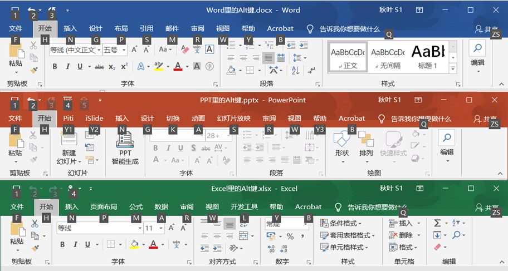Open the Word 引用 tab
Screen dimensions: 508x271
(146, 28)
